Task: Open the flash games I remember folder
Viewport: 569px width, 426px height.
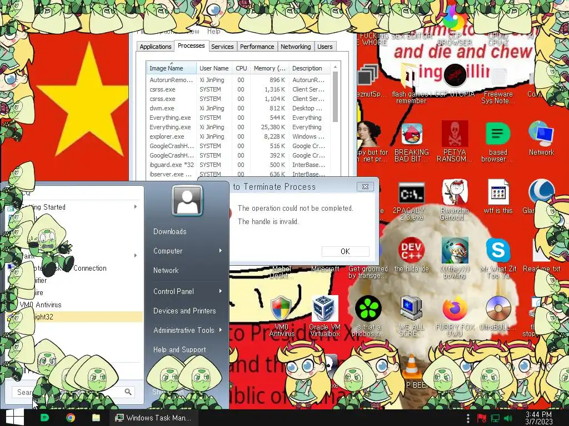Action: pos(410,75)
